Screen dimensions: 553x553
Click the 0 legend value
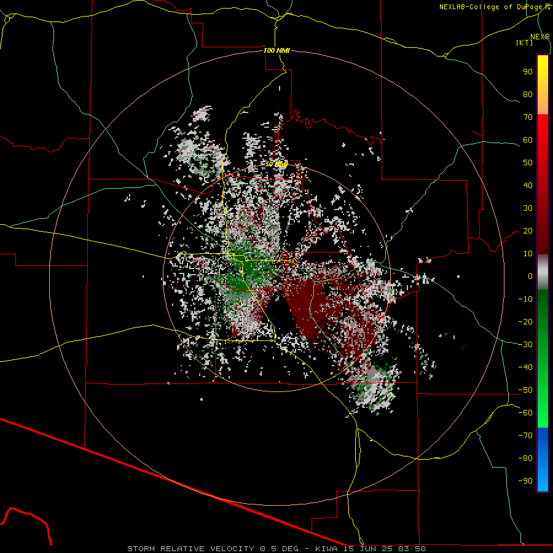click(x=530, y=276)
